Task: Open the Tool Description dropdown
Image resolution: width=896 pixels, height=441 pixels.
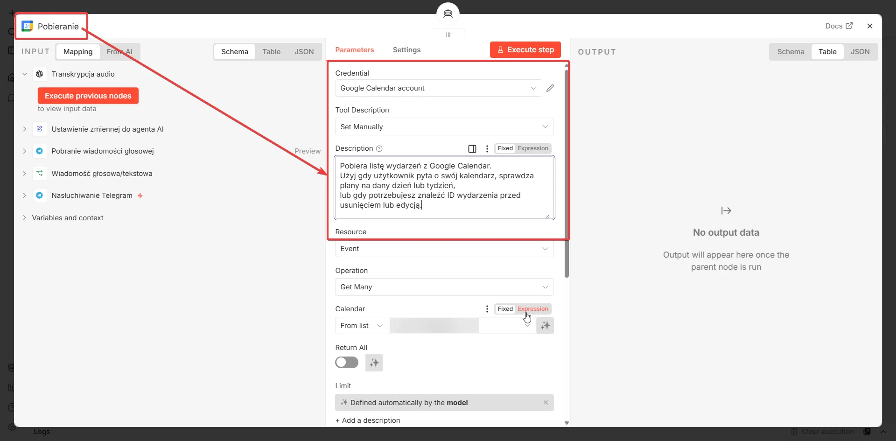Action: click(444, 127)
